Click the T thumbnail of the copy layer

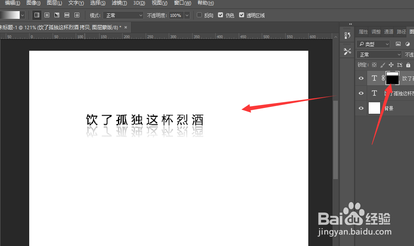374,78
